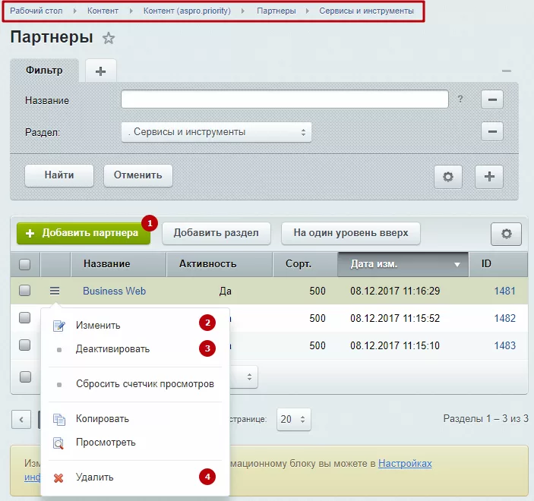534x501 pixels.
Task: Open Раздел dropdown Сервисы и инструменты
Action: pos(216,132)
